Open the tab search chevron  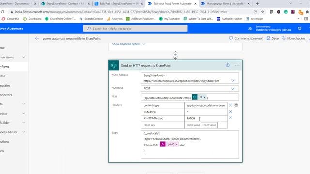click(291, 3)
